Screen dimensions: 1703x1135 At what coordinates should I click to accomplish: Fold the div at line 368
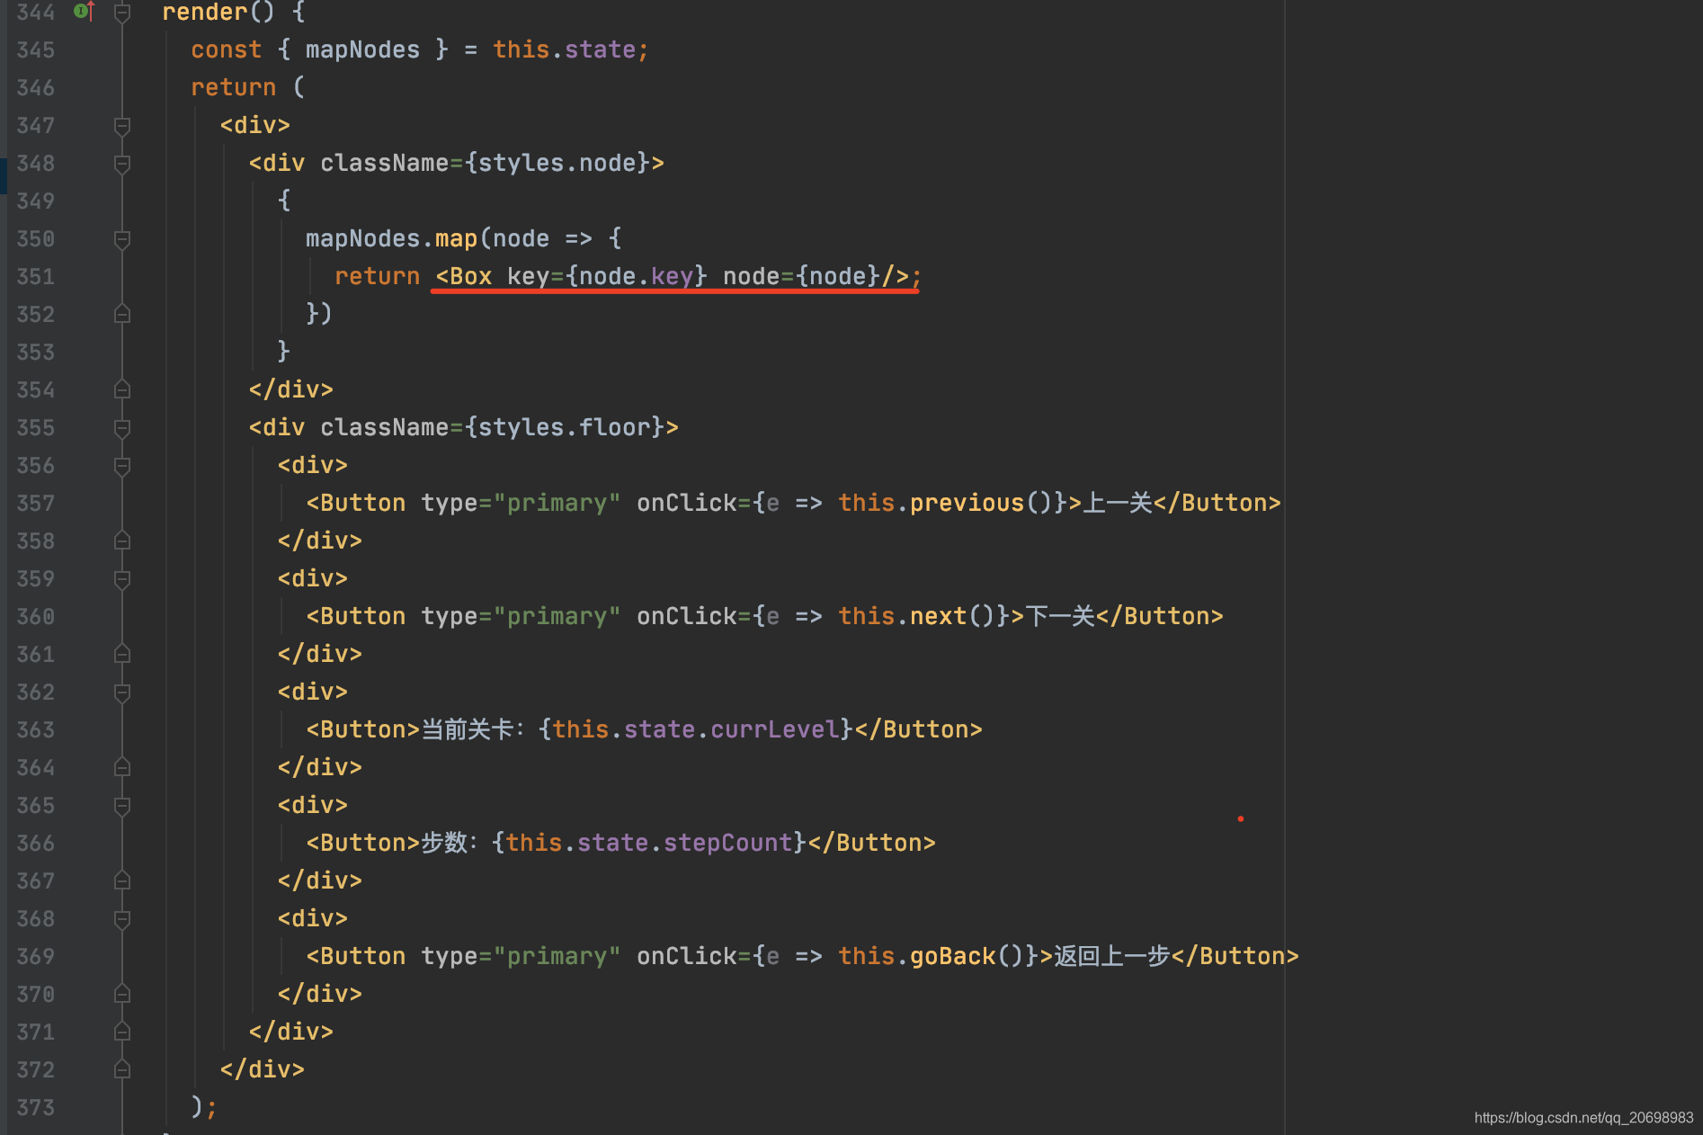pos(122,919)
